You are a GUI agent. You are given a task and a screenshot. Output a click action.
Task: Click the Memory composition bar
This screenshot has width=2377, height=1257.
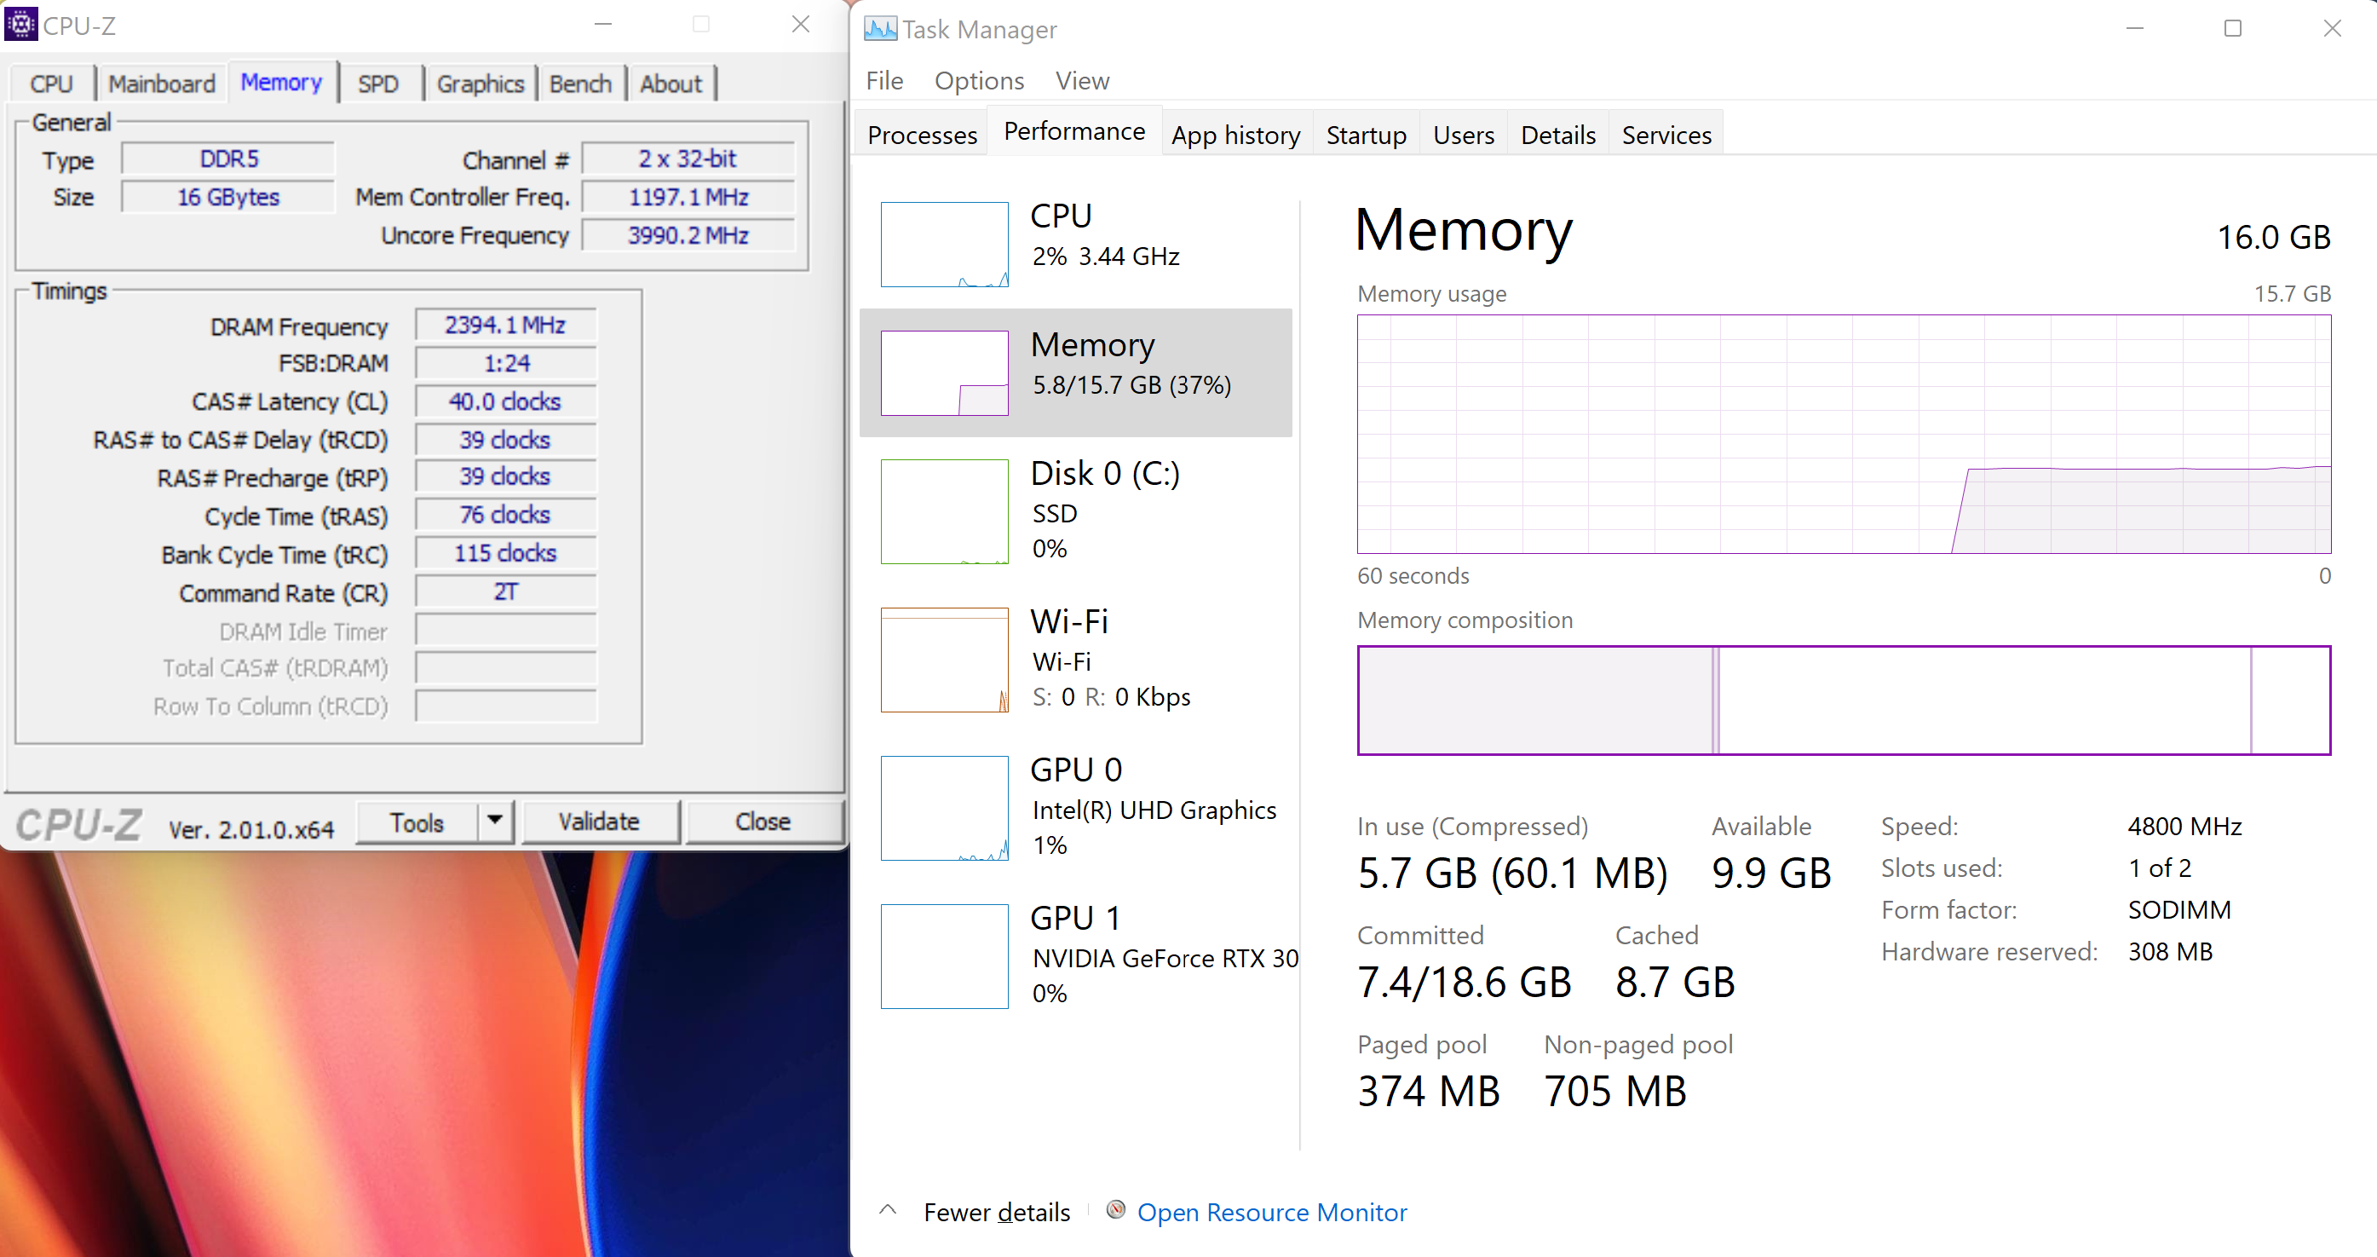point(1843,700)
